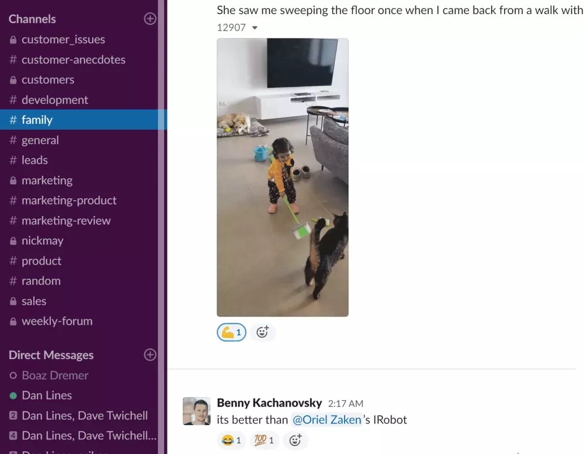585x454 pixels.
Task: Start a new direct message plus icon
Action: (x=150, y=355)
